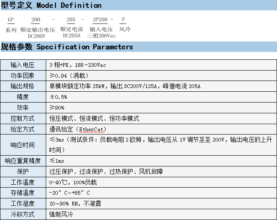Viewport: 277px width, 220px height.
Task: Click the '≤3ms（测试条件' response time cell
Action: (161, 145)
